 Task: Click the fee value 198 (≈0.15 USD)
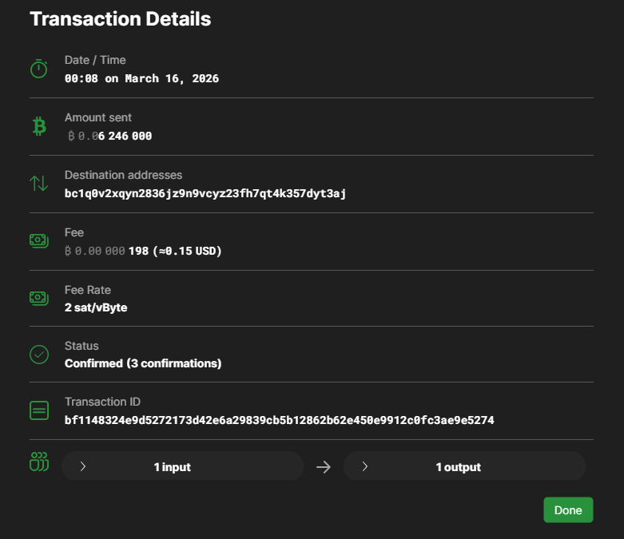pyautogui.click(x=174, y=251)
